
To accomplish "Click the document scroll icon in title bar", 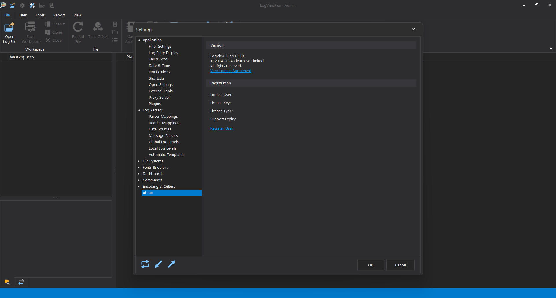I will tap(52, 5).
